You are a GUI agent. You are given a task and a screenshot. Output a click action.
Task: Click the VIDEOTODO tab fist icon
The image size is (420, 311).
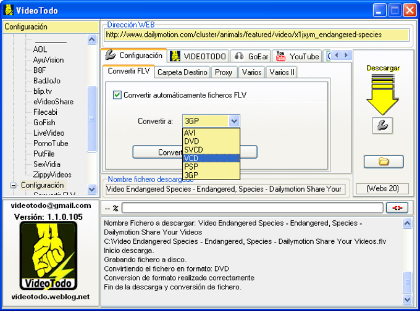click(175, 56)
